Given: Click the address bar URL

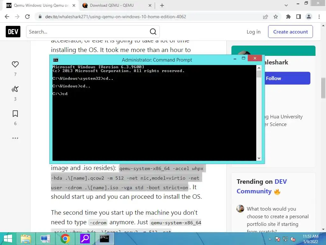Looking at the screenshot, I should coord(116,17).
